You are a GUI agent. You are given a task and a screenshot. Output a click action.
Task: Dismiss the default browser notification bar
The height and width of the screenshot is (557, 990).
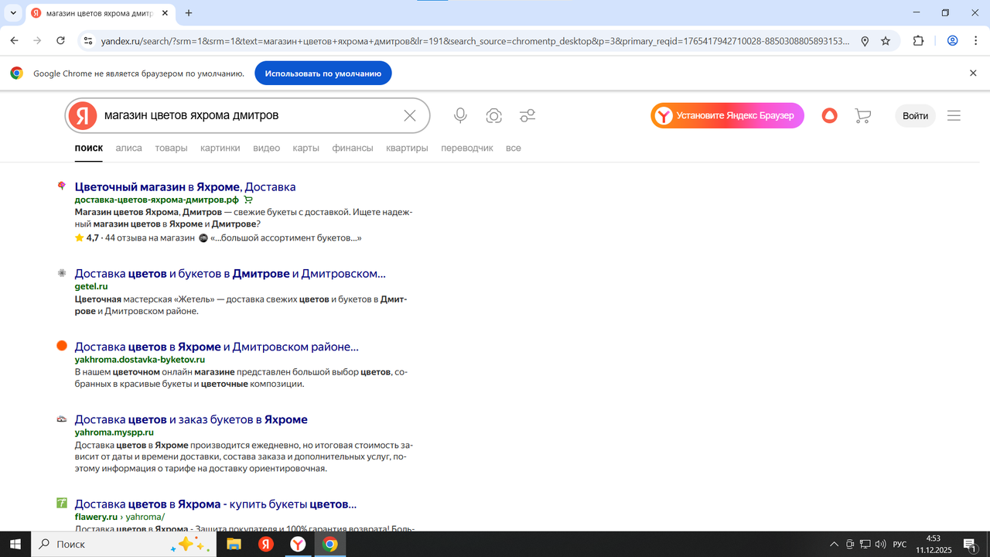pos(973,73)
